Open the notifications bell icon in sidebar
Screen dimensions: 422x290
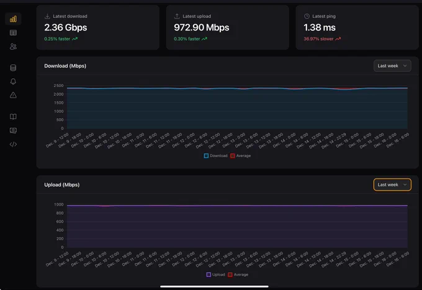coord(13,81)
